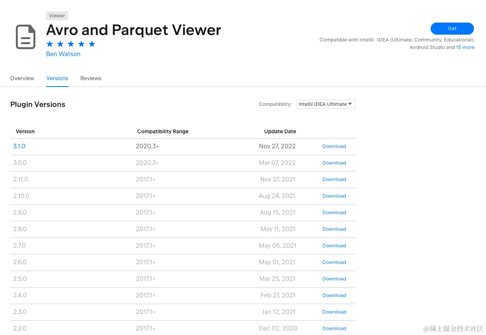Image resolution: width=486 pixels, height=335 pixels.
Task: Download version 2.5.0
Action: [334, 279]
